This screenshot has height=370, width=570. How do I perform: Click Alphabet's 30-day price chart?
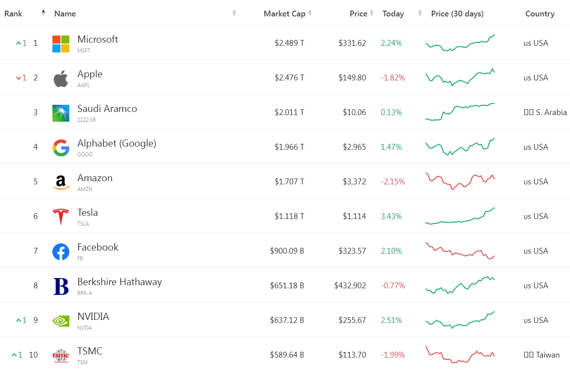(460, 146)
